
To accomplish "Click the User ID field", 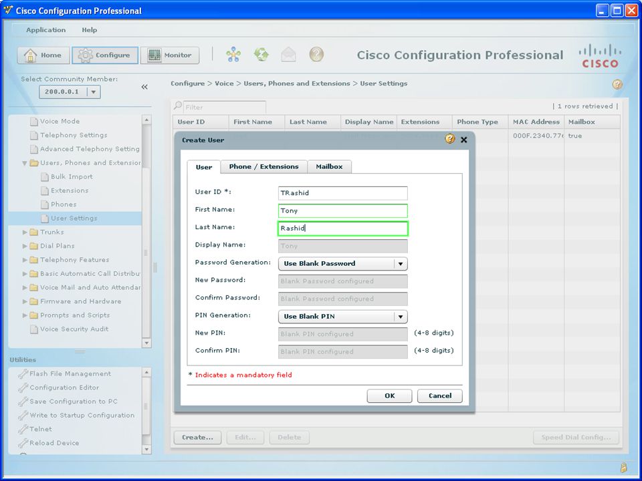I will [x=342, y=193].
